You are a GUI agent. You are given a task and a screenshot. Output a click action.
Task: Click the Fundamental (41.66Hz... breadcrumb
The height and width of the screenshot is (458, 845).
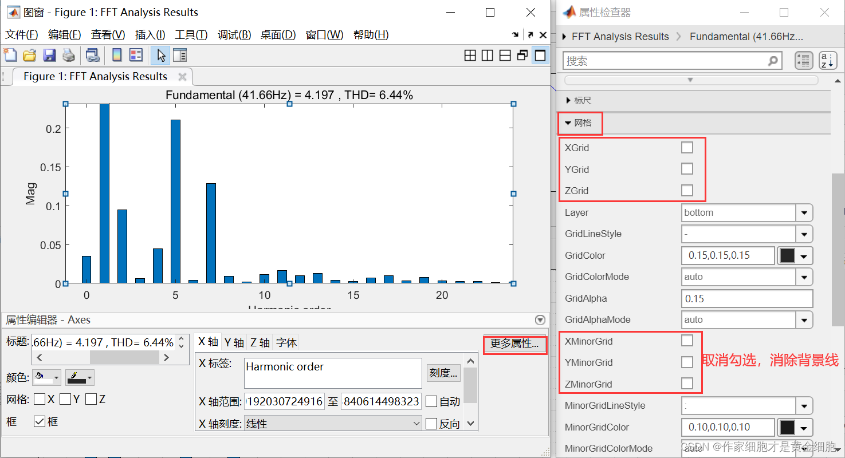[x=746, y=37]
